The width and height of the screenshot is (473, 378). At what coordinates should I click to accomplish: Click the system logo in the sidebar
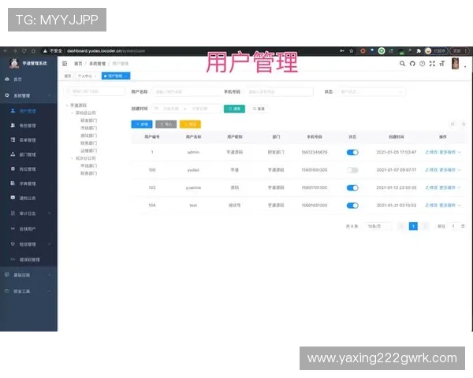point(14,63)
